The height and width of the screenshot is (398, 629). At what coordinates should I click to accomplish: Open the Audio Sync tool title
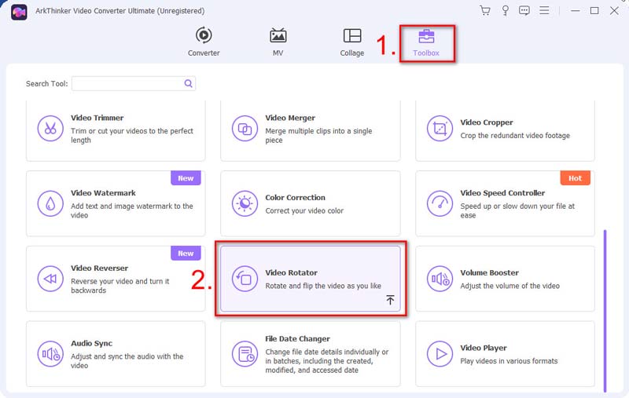(91, 344)
